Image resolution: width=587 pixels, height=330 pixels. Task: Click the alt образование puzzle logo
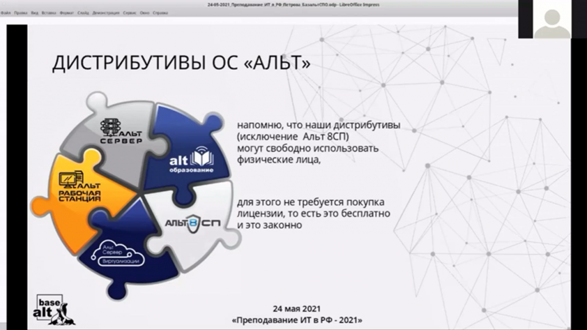tap(191, 160)
